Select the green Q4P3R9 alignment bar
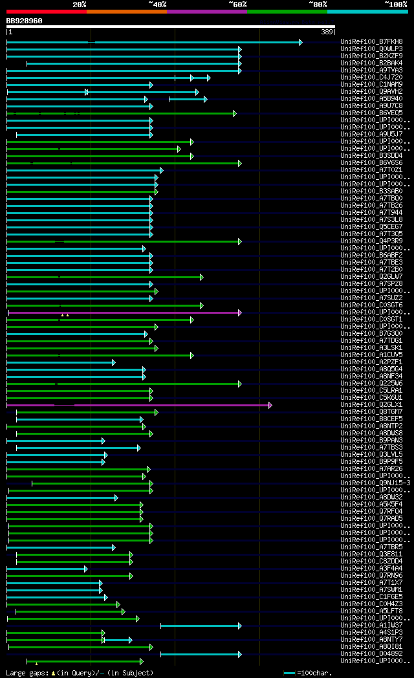The image size is (414, 678). pyautogui.click(x=124, y=242)
